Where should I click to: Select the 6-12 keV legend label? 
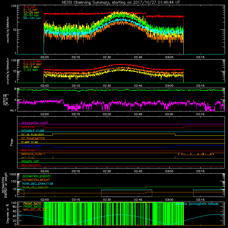point(30,10)
